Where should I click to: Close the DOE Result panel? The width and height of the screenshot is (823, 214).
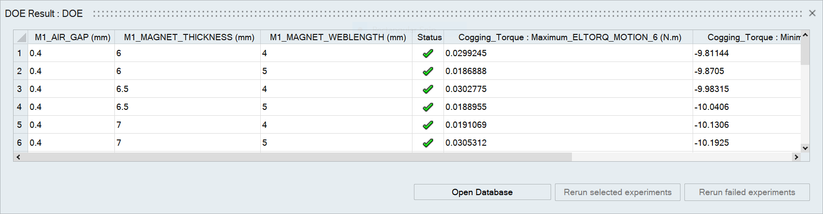click(812, 14)
